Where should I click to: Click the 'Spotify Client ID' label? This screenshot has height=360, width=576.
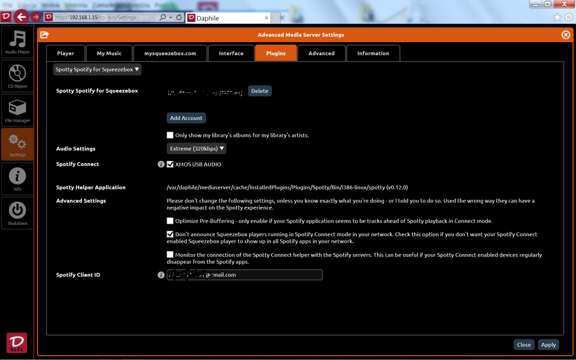coord(78,275)
